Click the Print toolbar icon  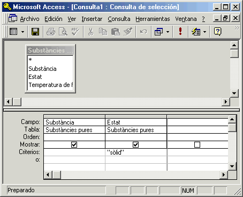pyautogui.click(x=51, y=32)
